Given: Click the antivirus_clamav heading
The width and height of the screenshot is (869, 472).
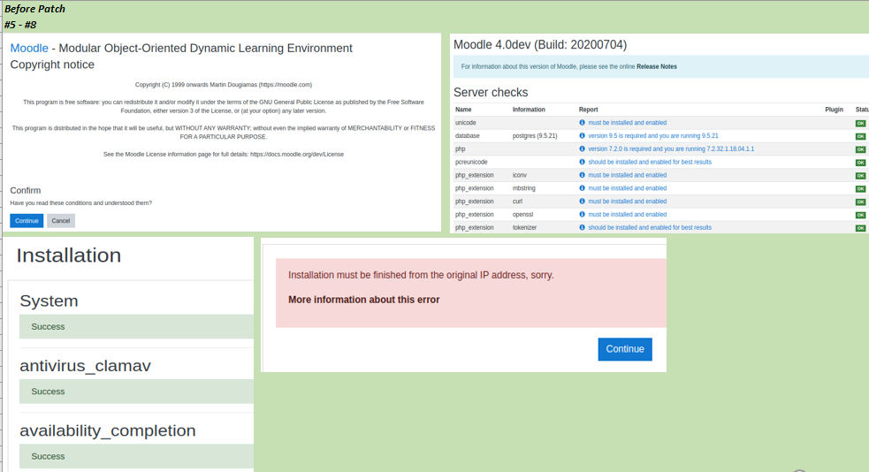Looking at the screenshot, I should tap(85, 366).
